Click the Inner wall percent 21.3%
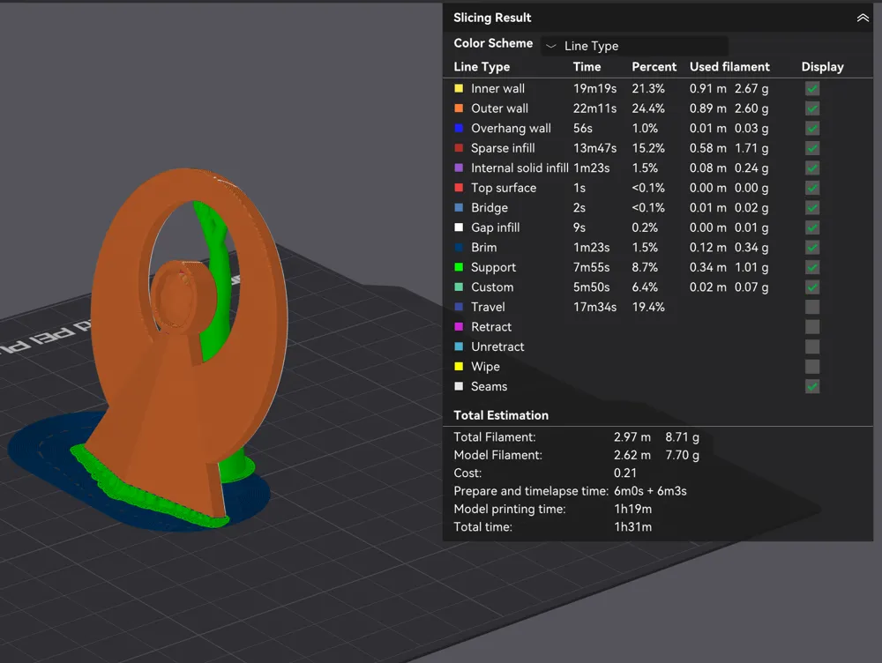The image size is (882, 663). click(648, 89)
